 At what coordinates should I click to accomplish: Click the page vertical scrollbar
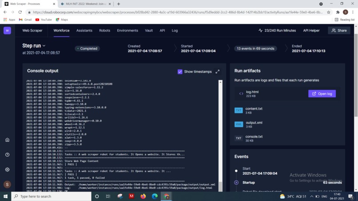click(x=356, y=75)
